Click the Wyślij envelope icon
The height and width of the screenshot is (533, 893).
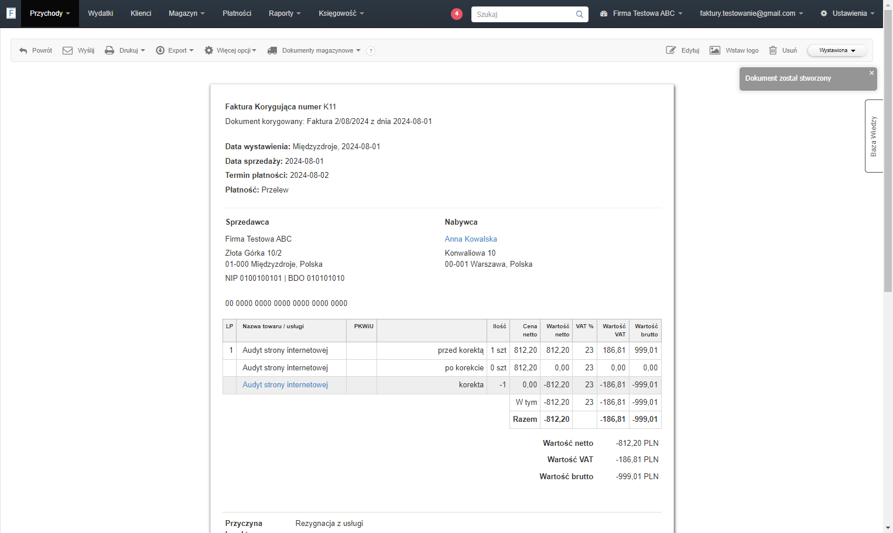[x=68, y=51]
